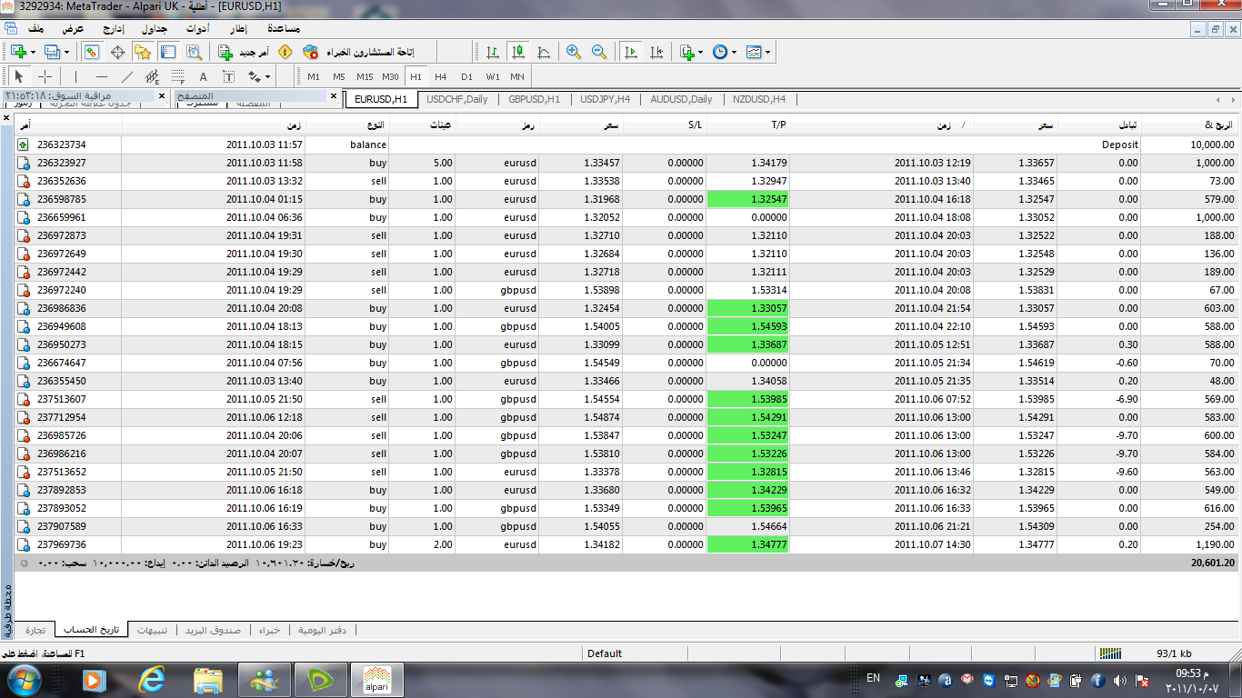This screenshot has height=698, width=1242.
Task: Click the Templates icon
Action: pyautogui.click(x=754, y=52)
